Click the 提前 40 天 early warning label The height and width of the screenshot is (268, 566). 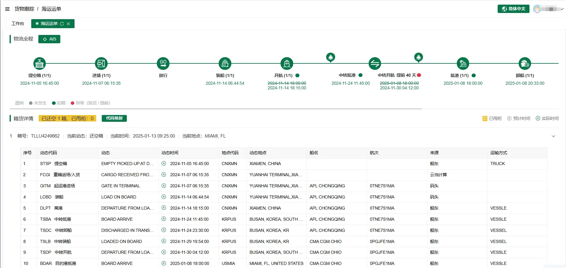(406, 75)
